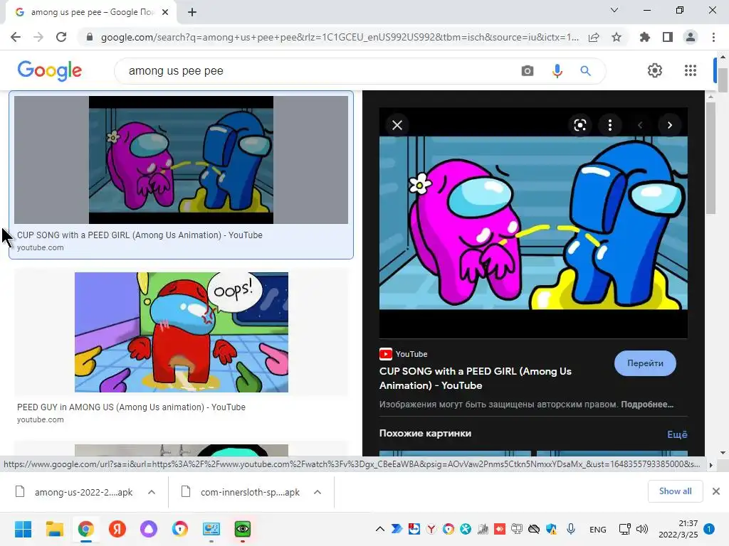The image size is (729, 546).
Task: Close the downloads bar
Action: tap(716, 491)
